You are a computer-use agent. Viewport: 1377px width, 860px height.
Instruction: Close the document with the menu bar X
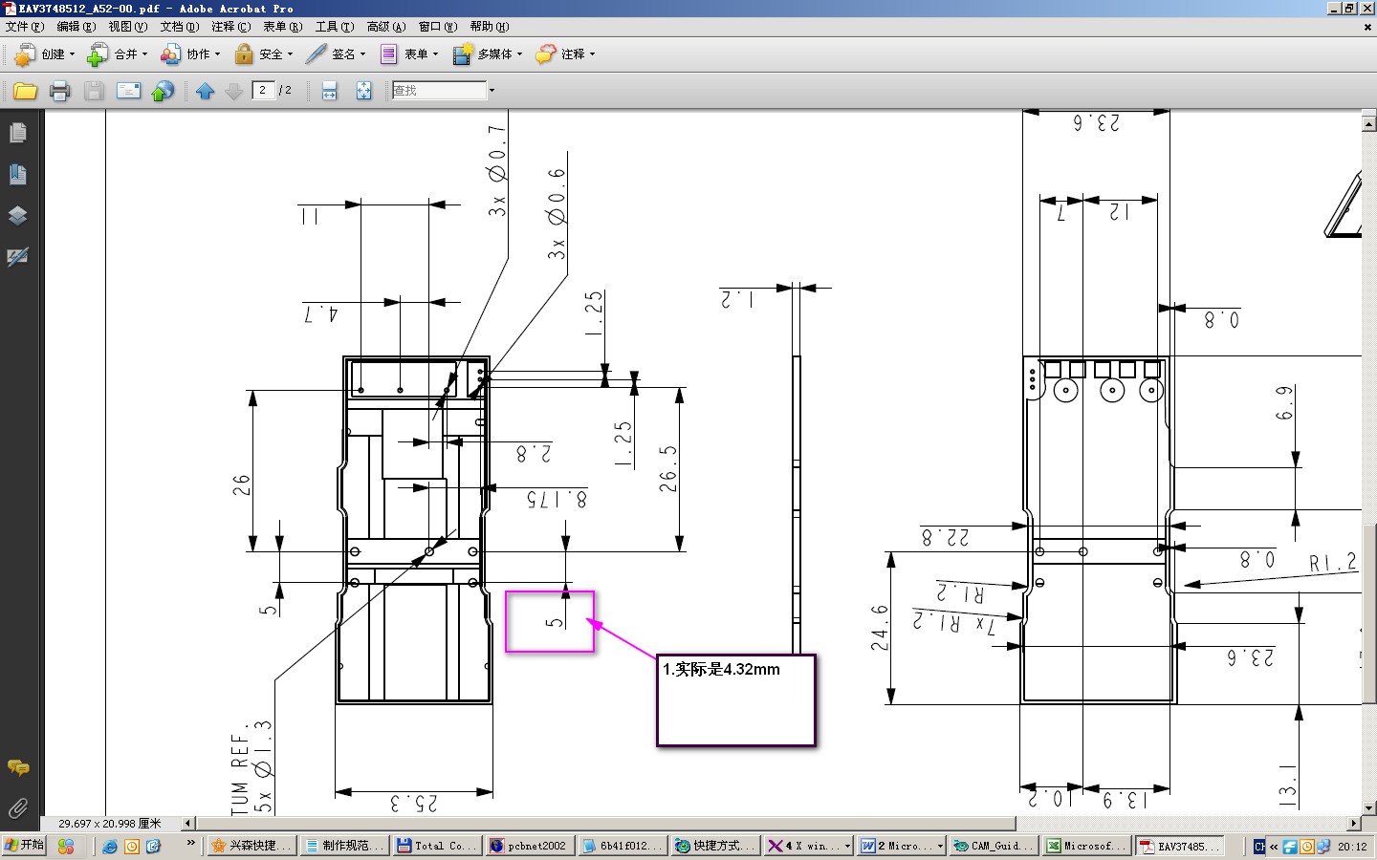click(x=1367, y=27)
